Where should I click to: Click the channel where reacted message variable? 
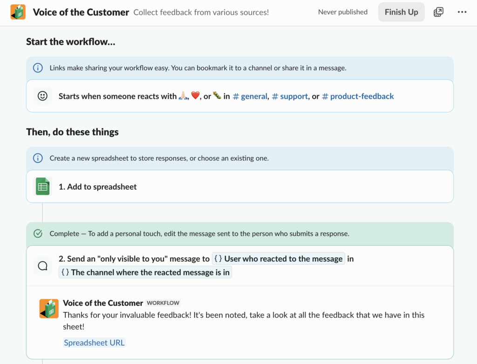point(145,273)
